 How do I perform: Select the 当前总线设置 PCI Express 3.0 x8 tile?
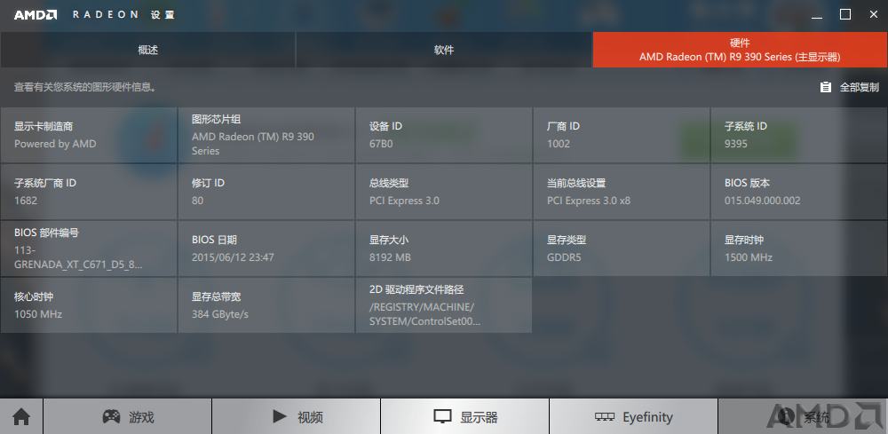point(622,191)
